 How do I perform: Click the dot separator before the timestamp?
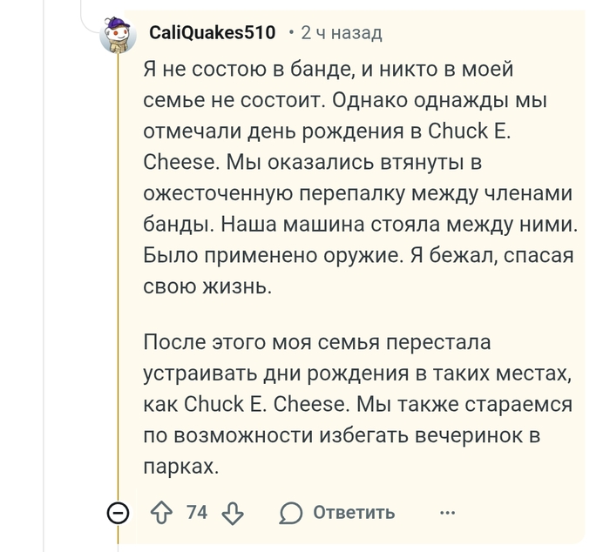click(290, 33)
